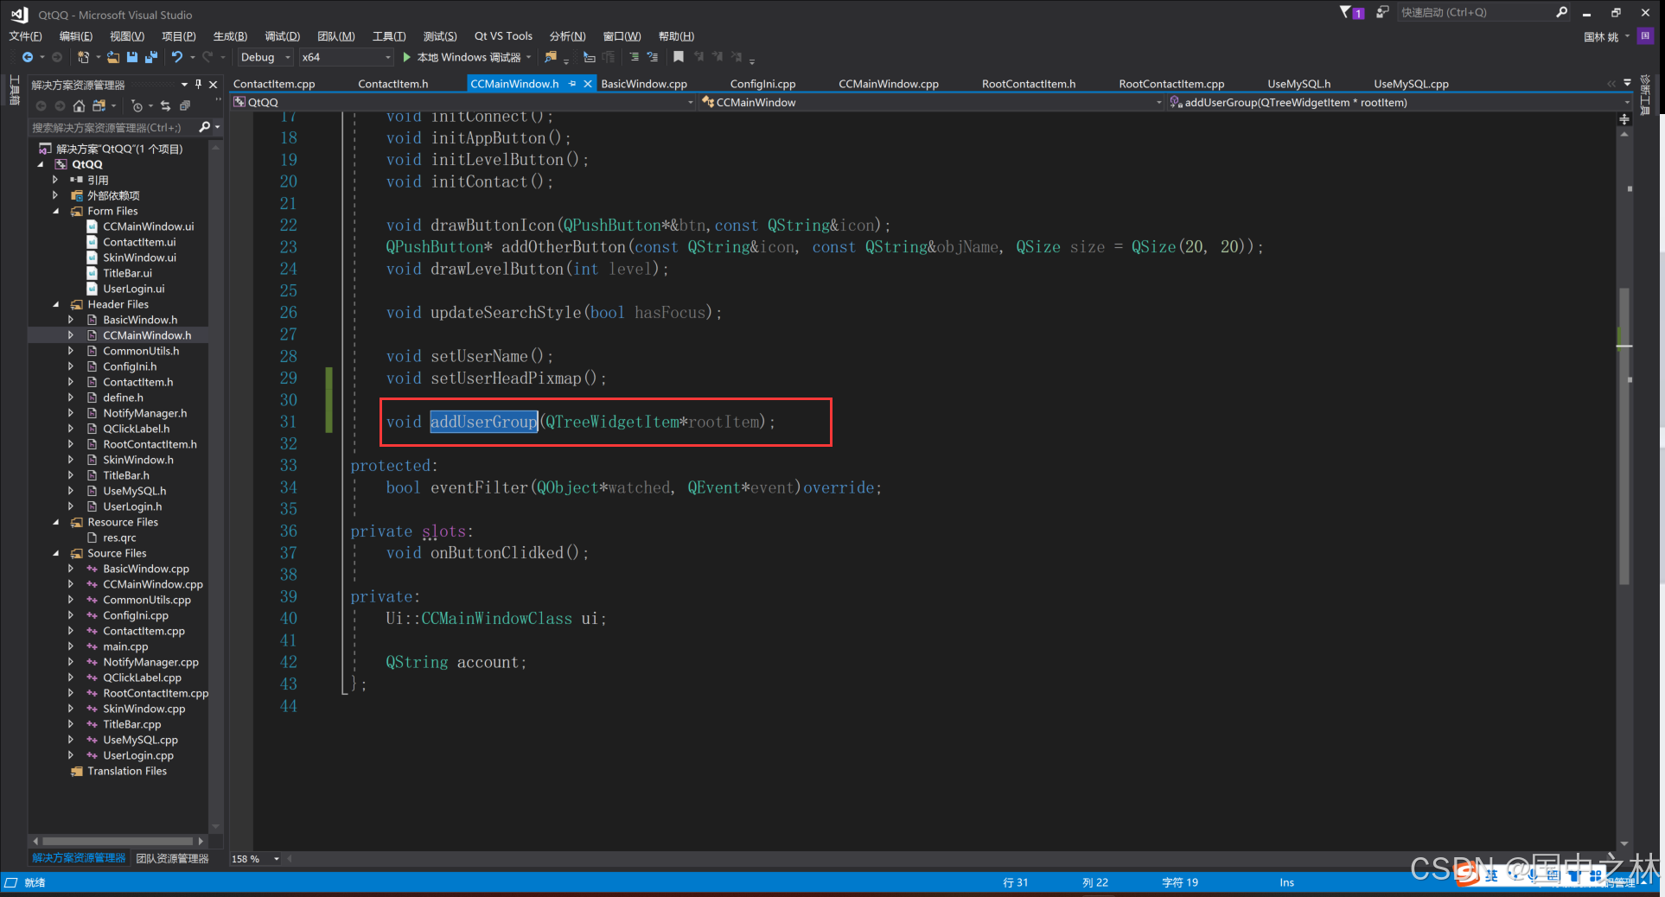Click the Undo arrow icon
Viewport: 1665px width, 897px height.
tap(177, 57)
